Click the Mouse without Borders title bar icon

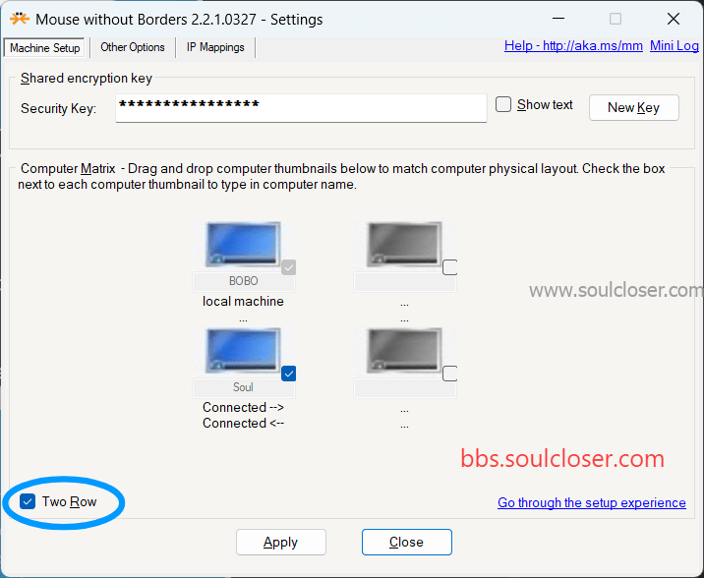(x=20, y=20)
